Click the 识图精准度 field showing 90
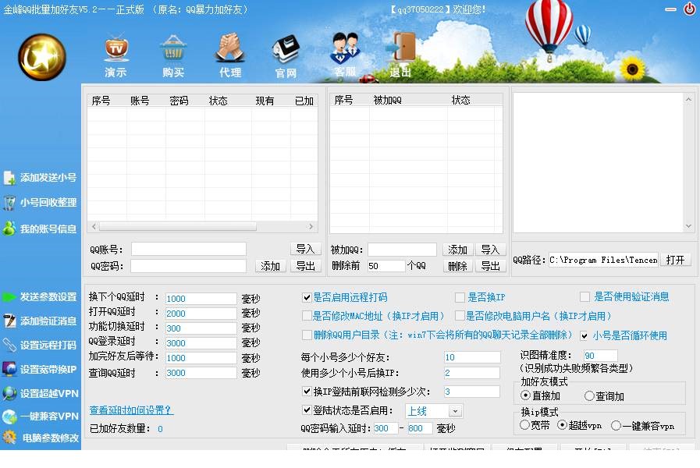This screenshot has width=700, height=468. [600, 356]
